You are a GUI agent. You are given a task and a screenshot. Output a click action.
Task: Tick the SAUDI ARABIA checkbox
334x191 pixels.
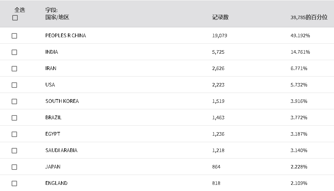pyautogui.click(x=14, y=151)
